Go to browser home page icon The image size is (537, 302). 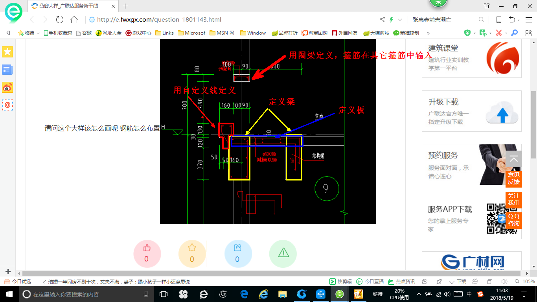(74, 20)
